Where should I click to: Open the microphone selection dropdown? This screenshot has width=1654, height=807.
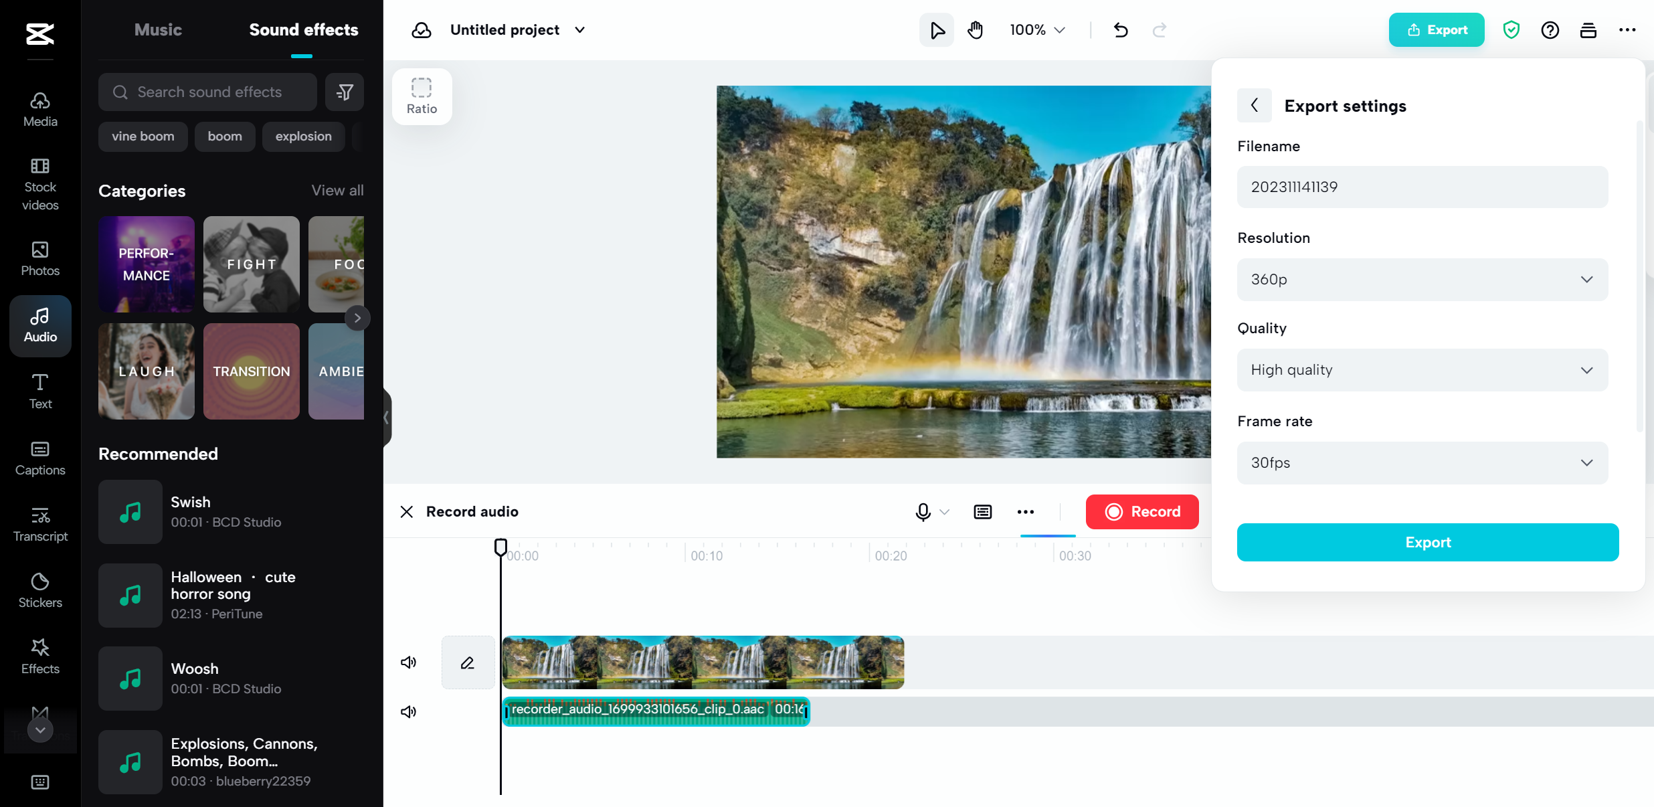coord(945,511)
